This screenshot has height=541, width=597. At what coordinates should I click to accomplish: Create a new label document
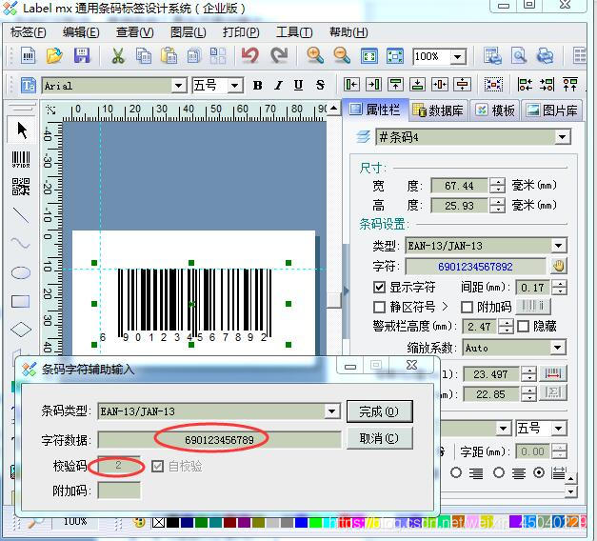[x=28, y=56]
